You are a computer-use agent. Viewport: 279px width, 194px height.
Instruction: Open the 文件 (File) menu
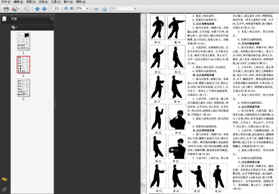click(x=7, y=2)
